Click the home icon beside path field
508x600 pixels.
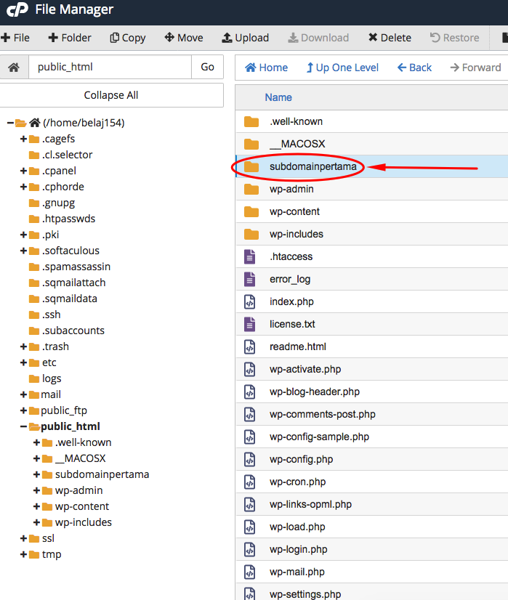pos(14,68)
